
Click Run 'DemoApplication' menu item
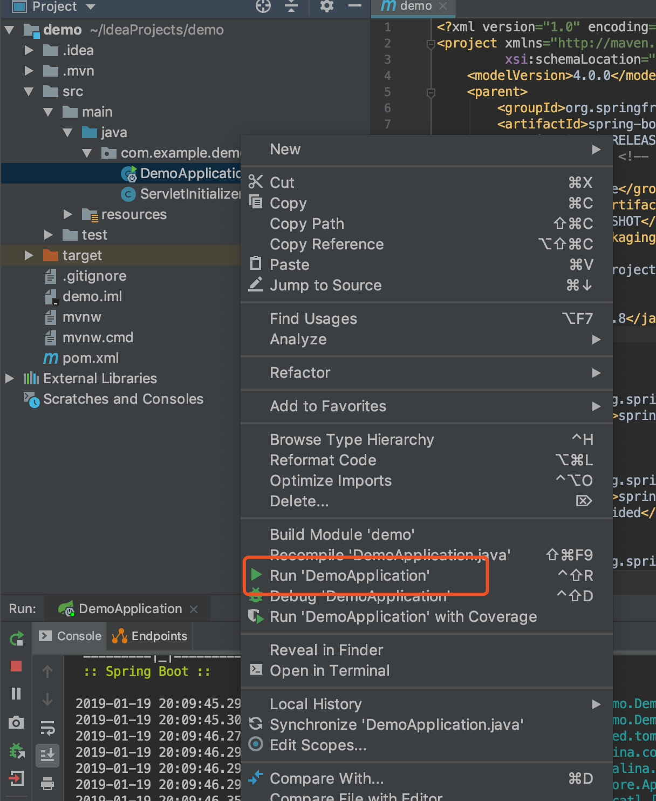tap(426, 575)
